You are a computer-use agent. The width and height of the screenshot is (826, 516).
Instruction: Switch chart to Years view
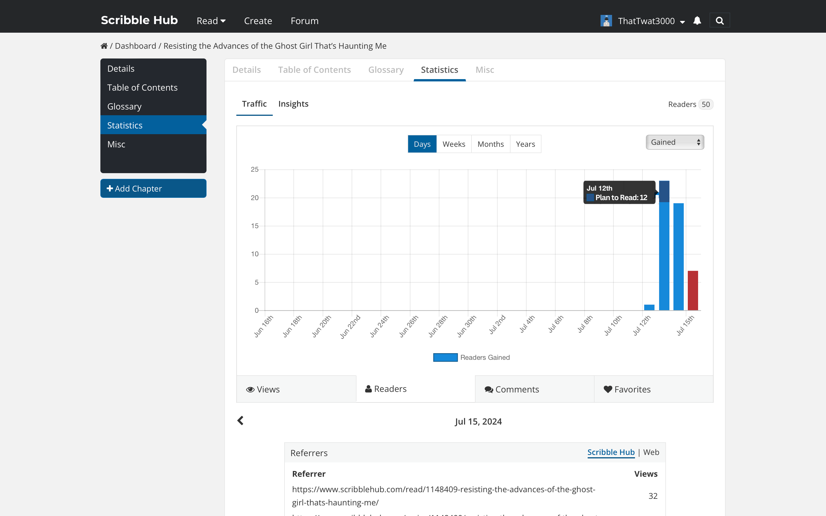coord(525,144)
